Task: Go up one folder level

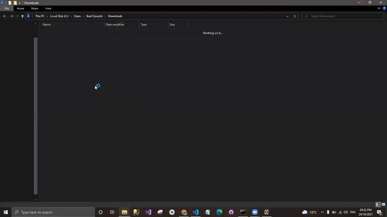Action: click(x=22, y=16)
